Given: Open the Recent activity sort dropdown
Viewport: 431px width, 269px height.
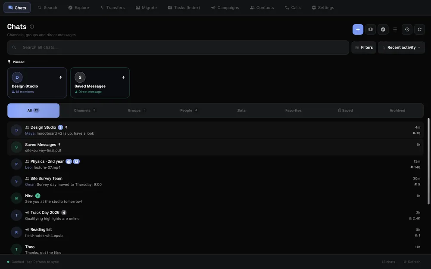Looking at the screenshot, I should pyautogui.click(x=401, y=47).
